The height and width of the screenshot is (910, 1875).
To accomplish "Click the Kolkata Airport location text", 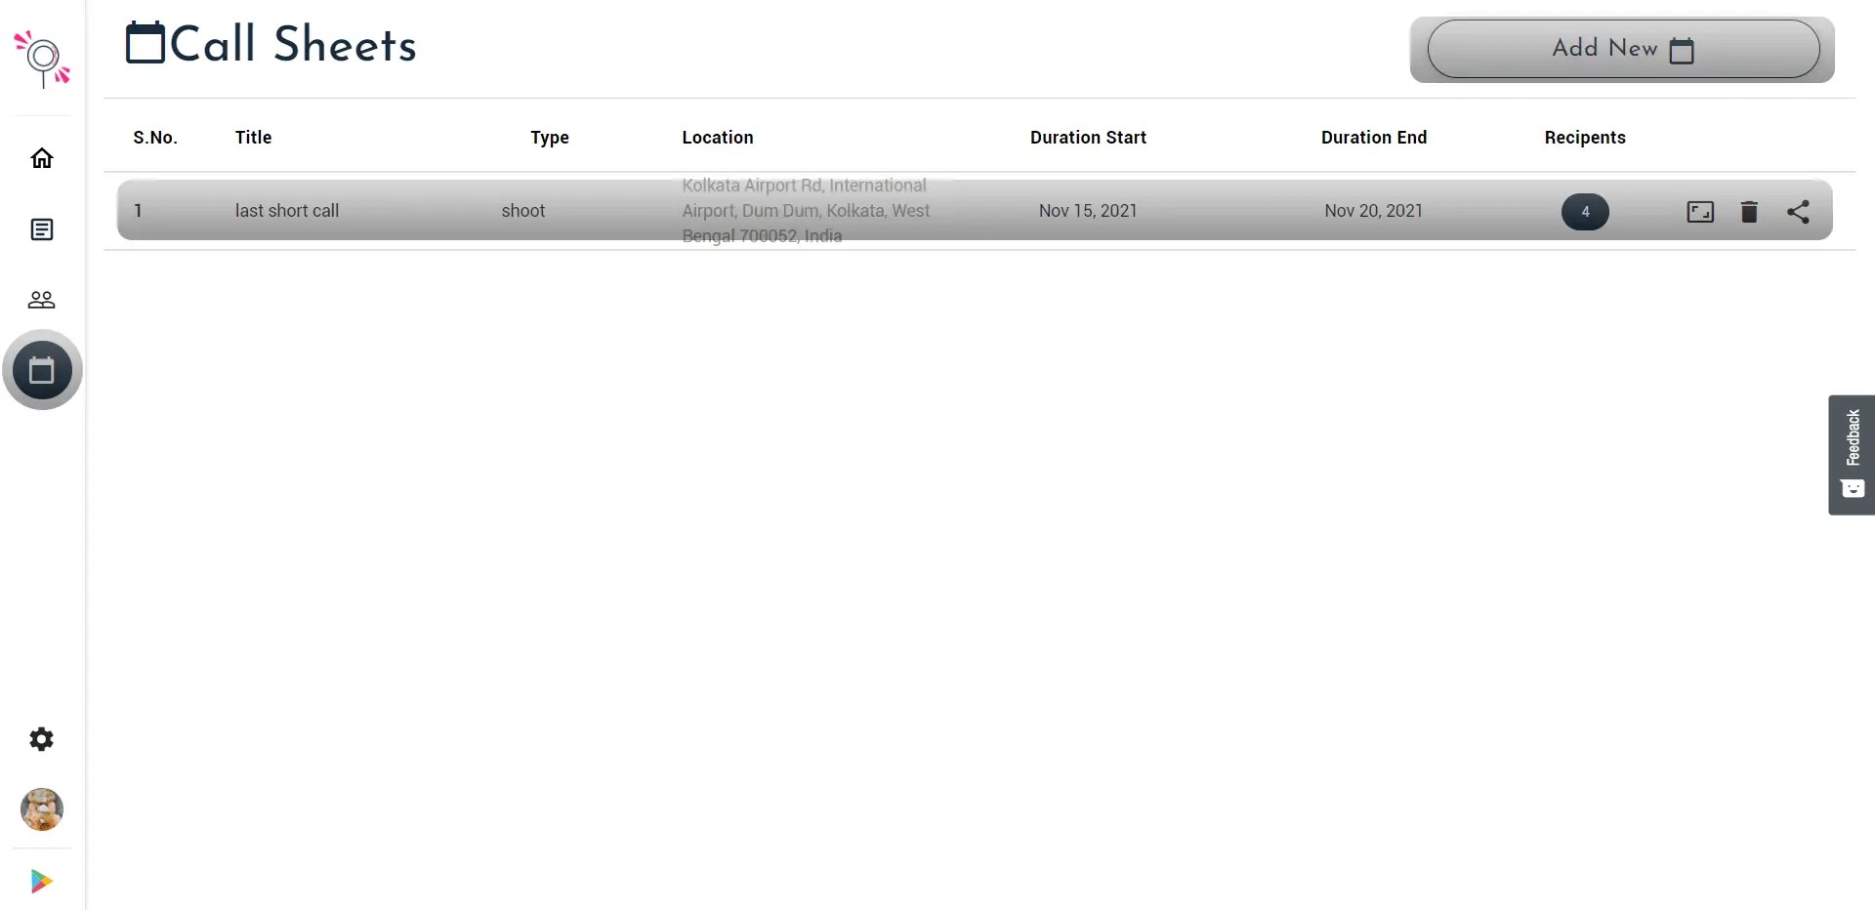I will click(805, 210).
